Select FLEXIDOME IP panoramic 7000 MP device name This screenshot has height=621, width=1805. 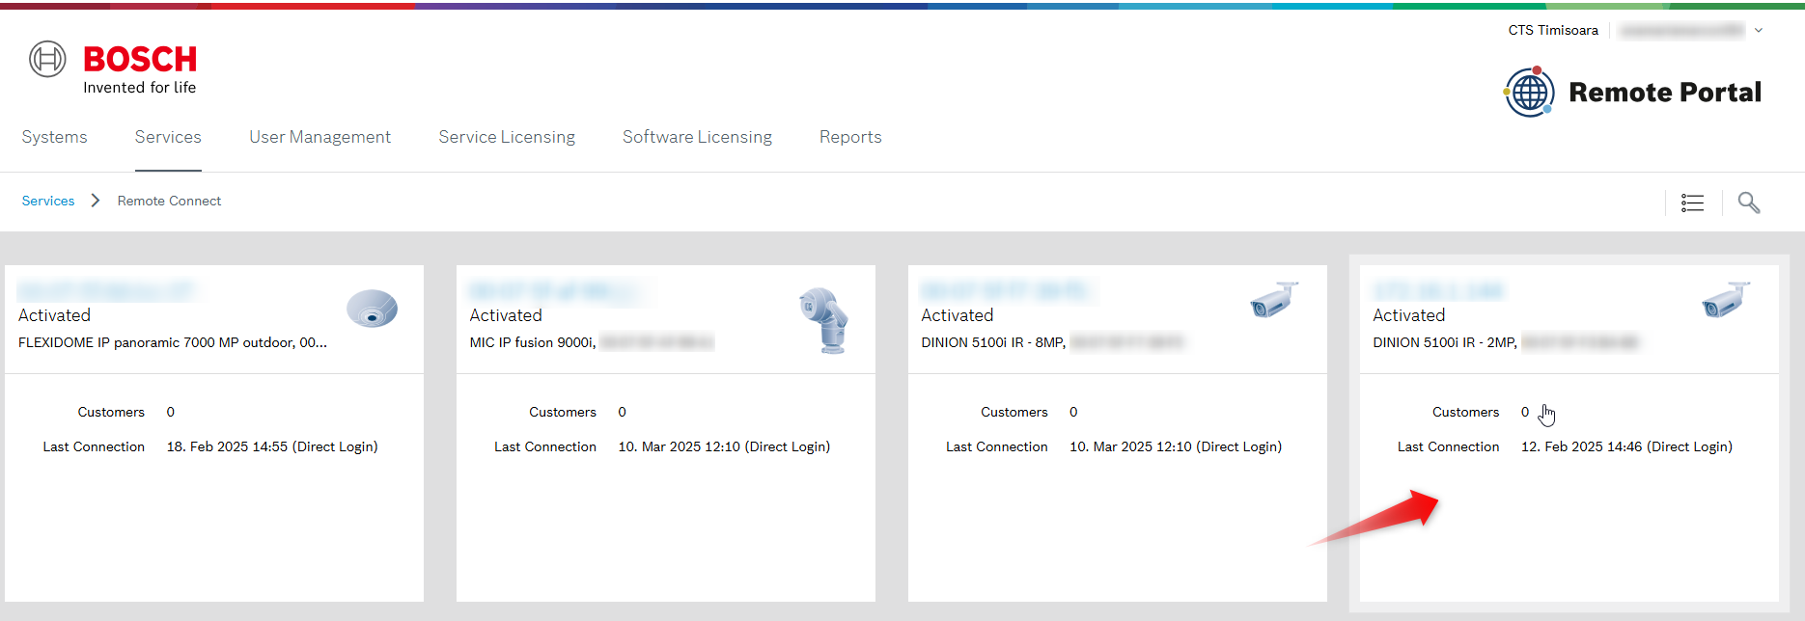click(173, 342)
